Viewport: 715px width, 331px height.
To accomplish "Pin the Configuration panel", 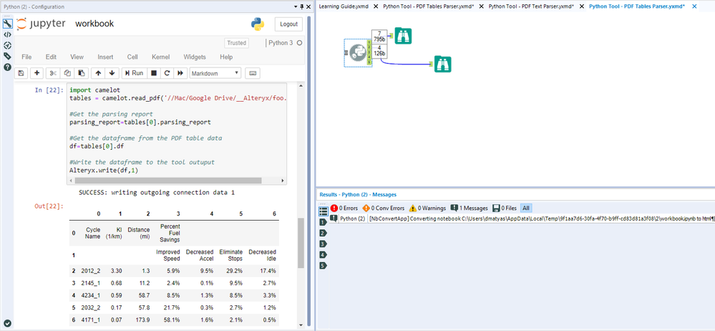I will point(301,7).
